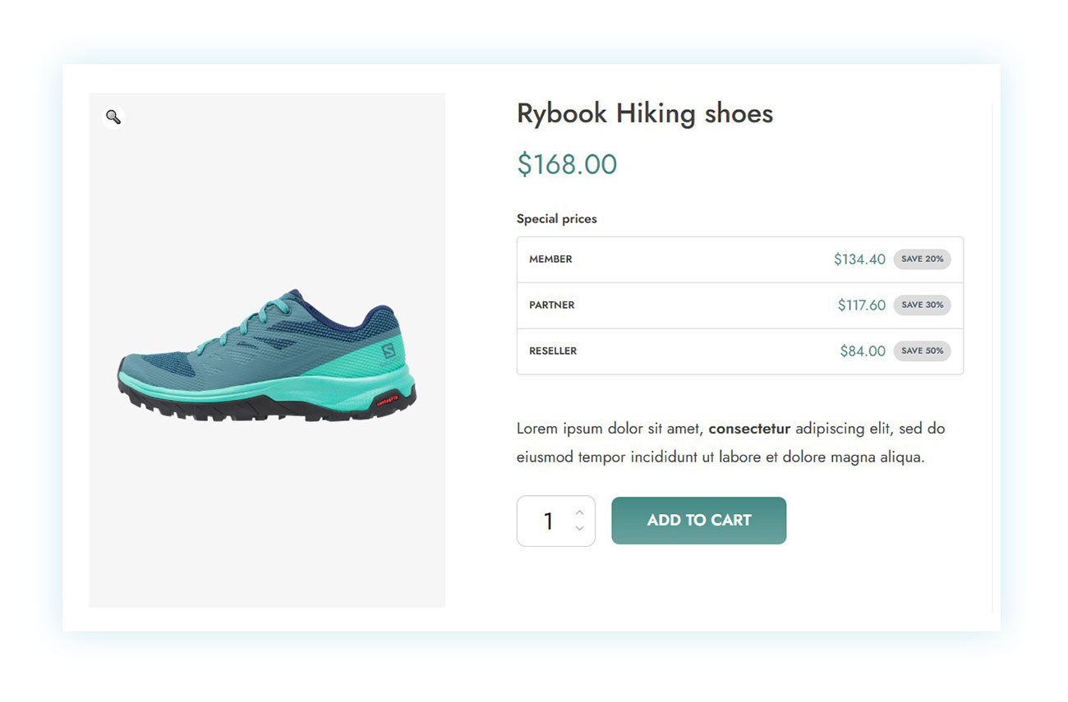Viewport: 1068px width, 702px height.
Task: Click the $84.00 reseller price
Action: [862, 351]
